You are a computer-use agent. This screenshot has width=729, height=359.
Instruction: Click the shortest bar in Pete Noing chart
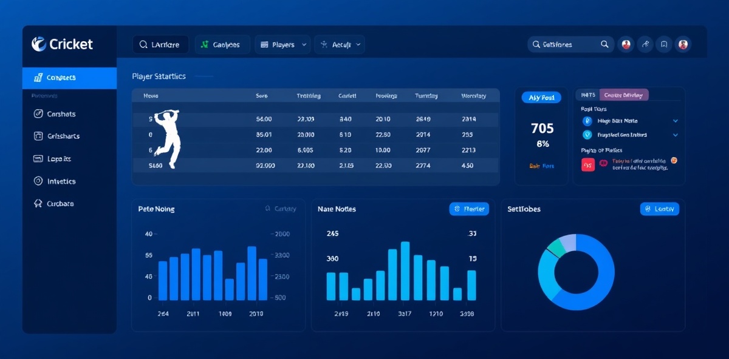tap(229, 289)
